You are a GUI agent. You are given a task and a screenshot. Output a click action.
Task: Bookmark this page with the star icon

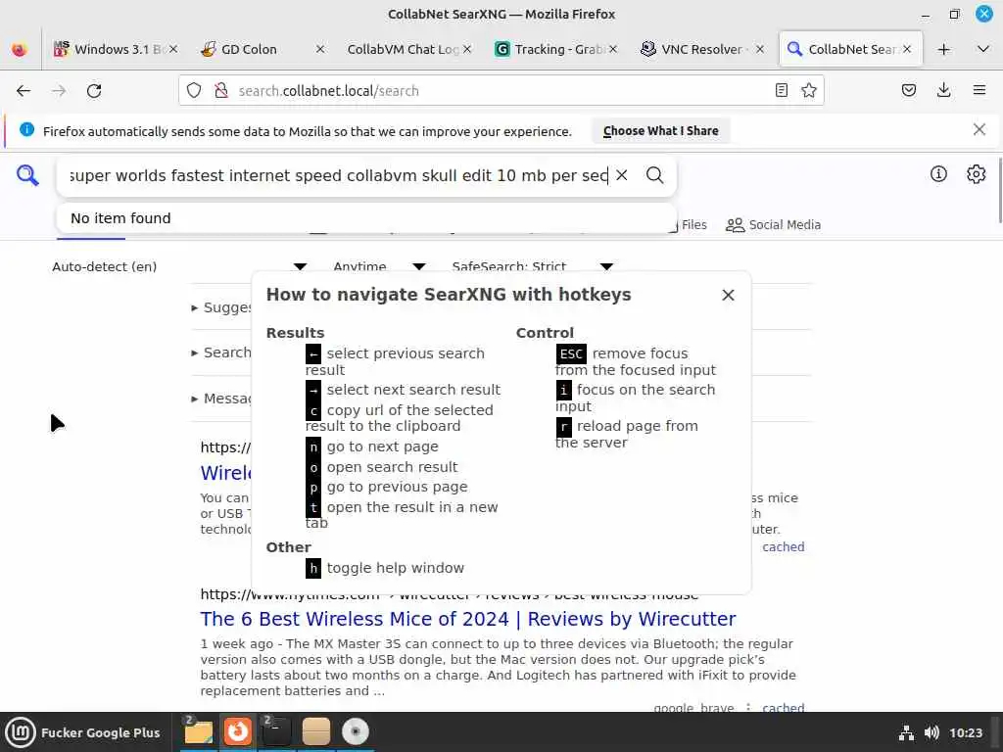pos(808,91)
